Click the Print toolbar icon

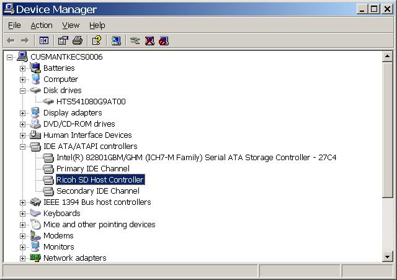78,40
